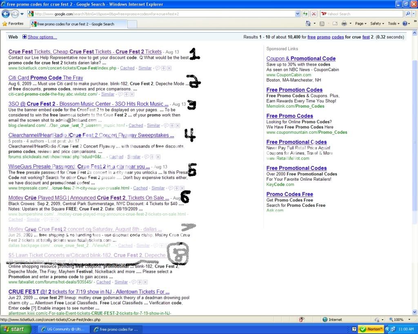Open the 'Promo Codes Free' Ask.com ad
Viewport: 418px width, 334px height.
coord(289,194)
